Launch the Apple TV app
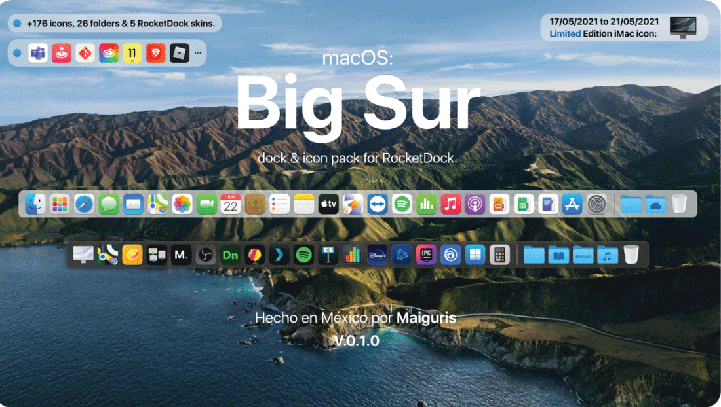The height and width of the screenshot is (407, 721). [x=328, y=204]
